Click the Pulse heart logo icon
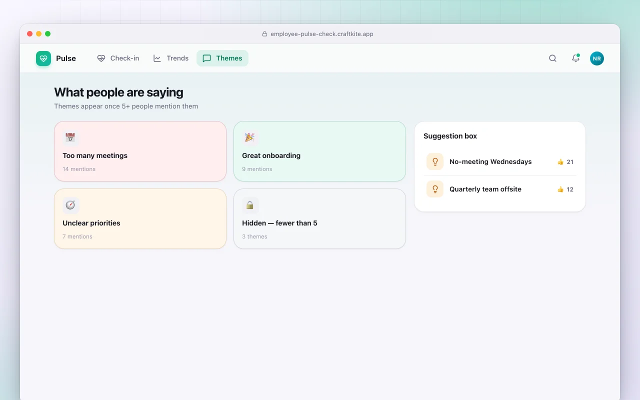 [x=43, y=58]
